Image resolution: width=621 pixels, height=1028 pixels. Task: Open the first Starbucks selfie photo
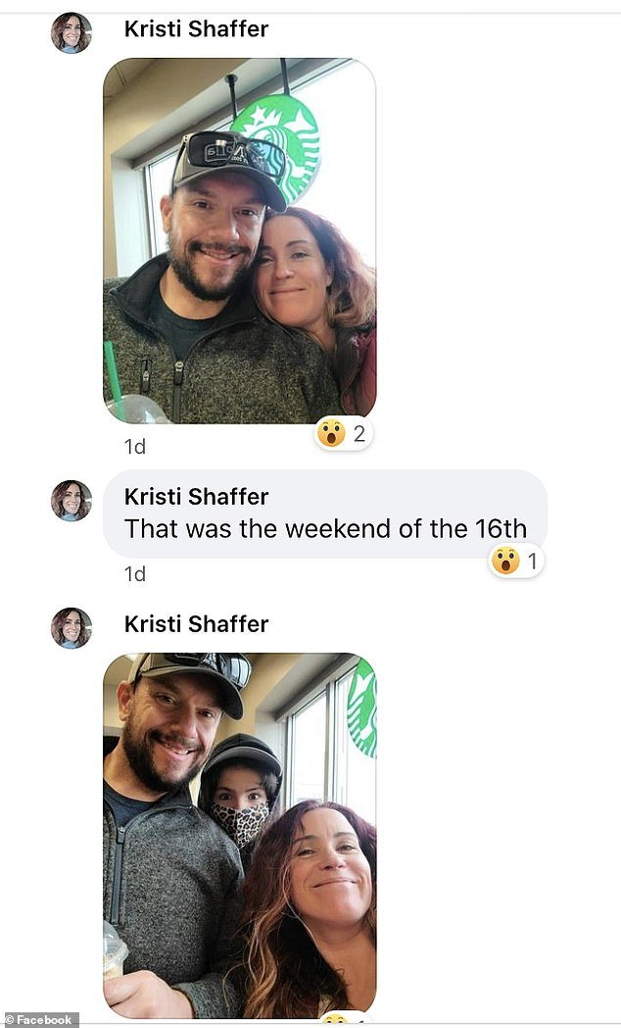tap(240, 241)
